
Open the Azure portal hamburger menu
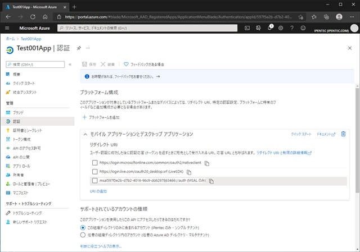[7, 28]
